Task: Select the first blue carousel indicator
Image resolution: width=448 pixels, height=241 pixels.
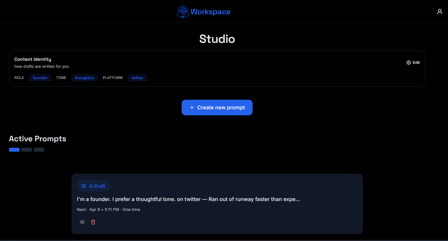Action: click(14, 150)
